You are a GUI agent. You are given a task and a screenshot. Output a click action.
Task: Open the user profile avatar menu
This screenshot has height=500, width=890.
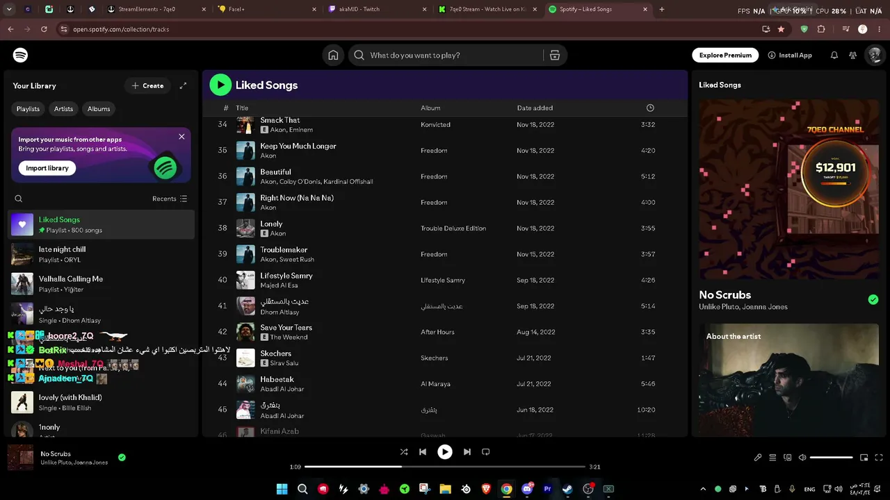tap(874, 56)
